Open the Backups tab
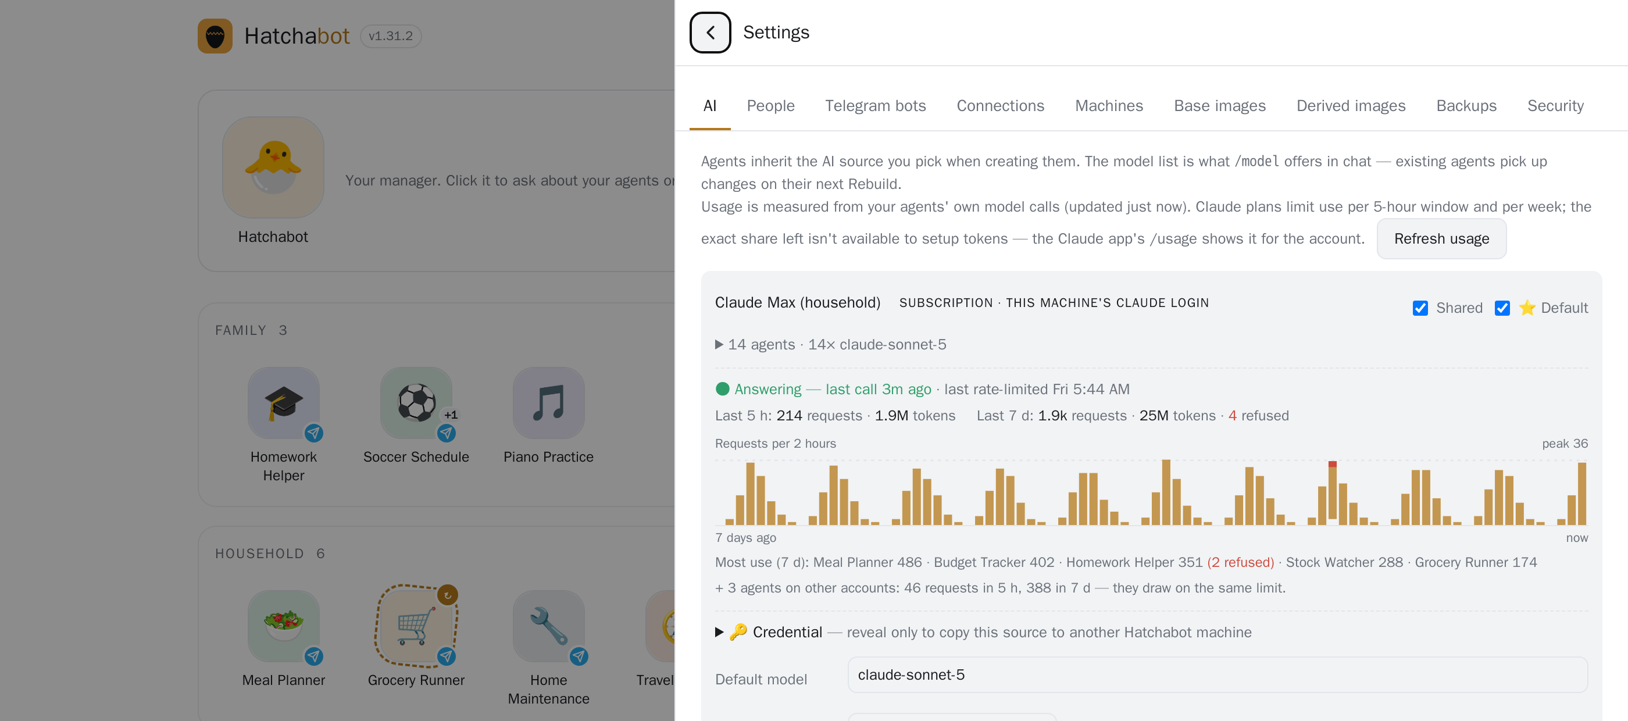This screenshot has height=721, width=1628. pyautogui.click(x=1466, y=105)
